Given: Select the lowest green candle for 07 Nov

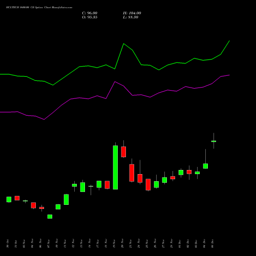Looking at the screenshot, I should [50, 217].
